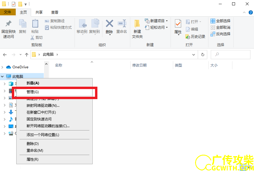Click the Edit (编辑) ribbon button

[x=192, y=29]
